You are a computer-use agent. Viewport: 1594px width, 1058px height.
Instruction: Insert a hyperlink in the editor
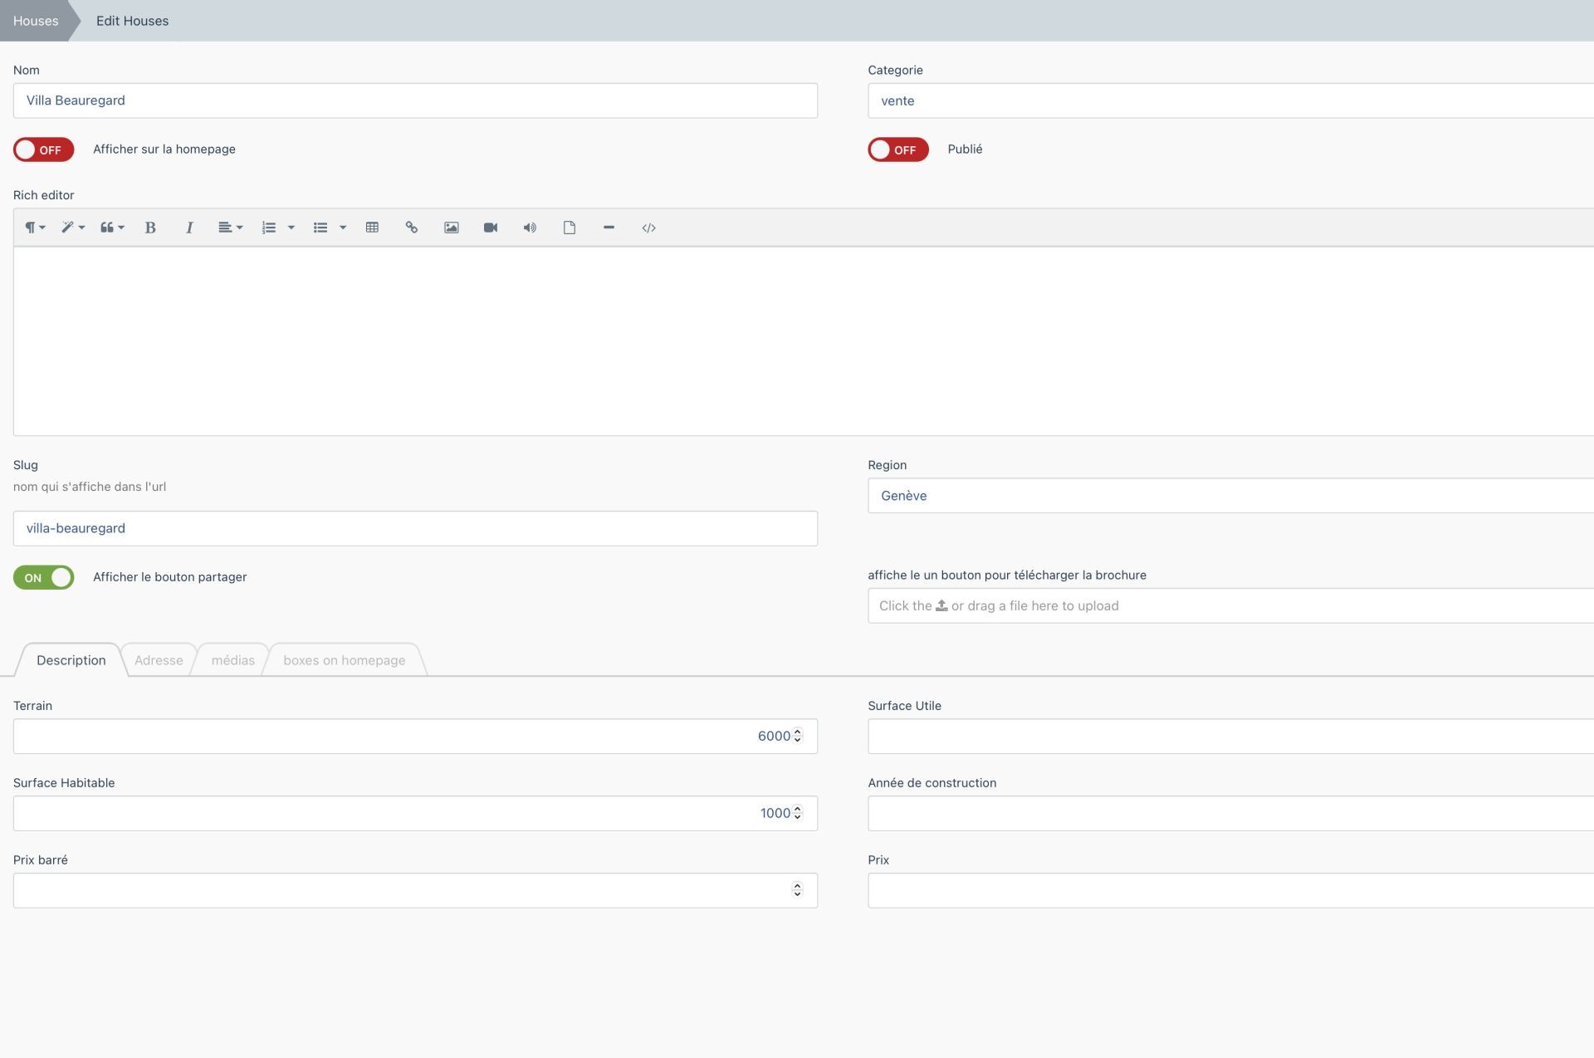(411, 228)
